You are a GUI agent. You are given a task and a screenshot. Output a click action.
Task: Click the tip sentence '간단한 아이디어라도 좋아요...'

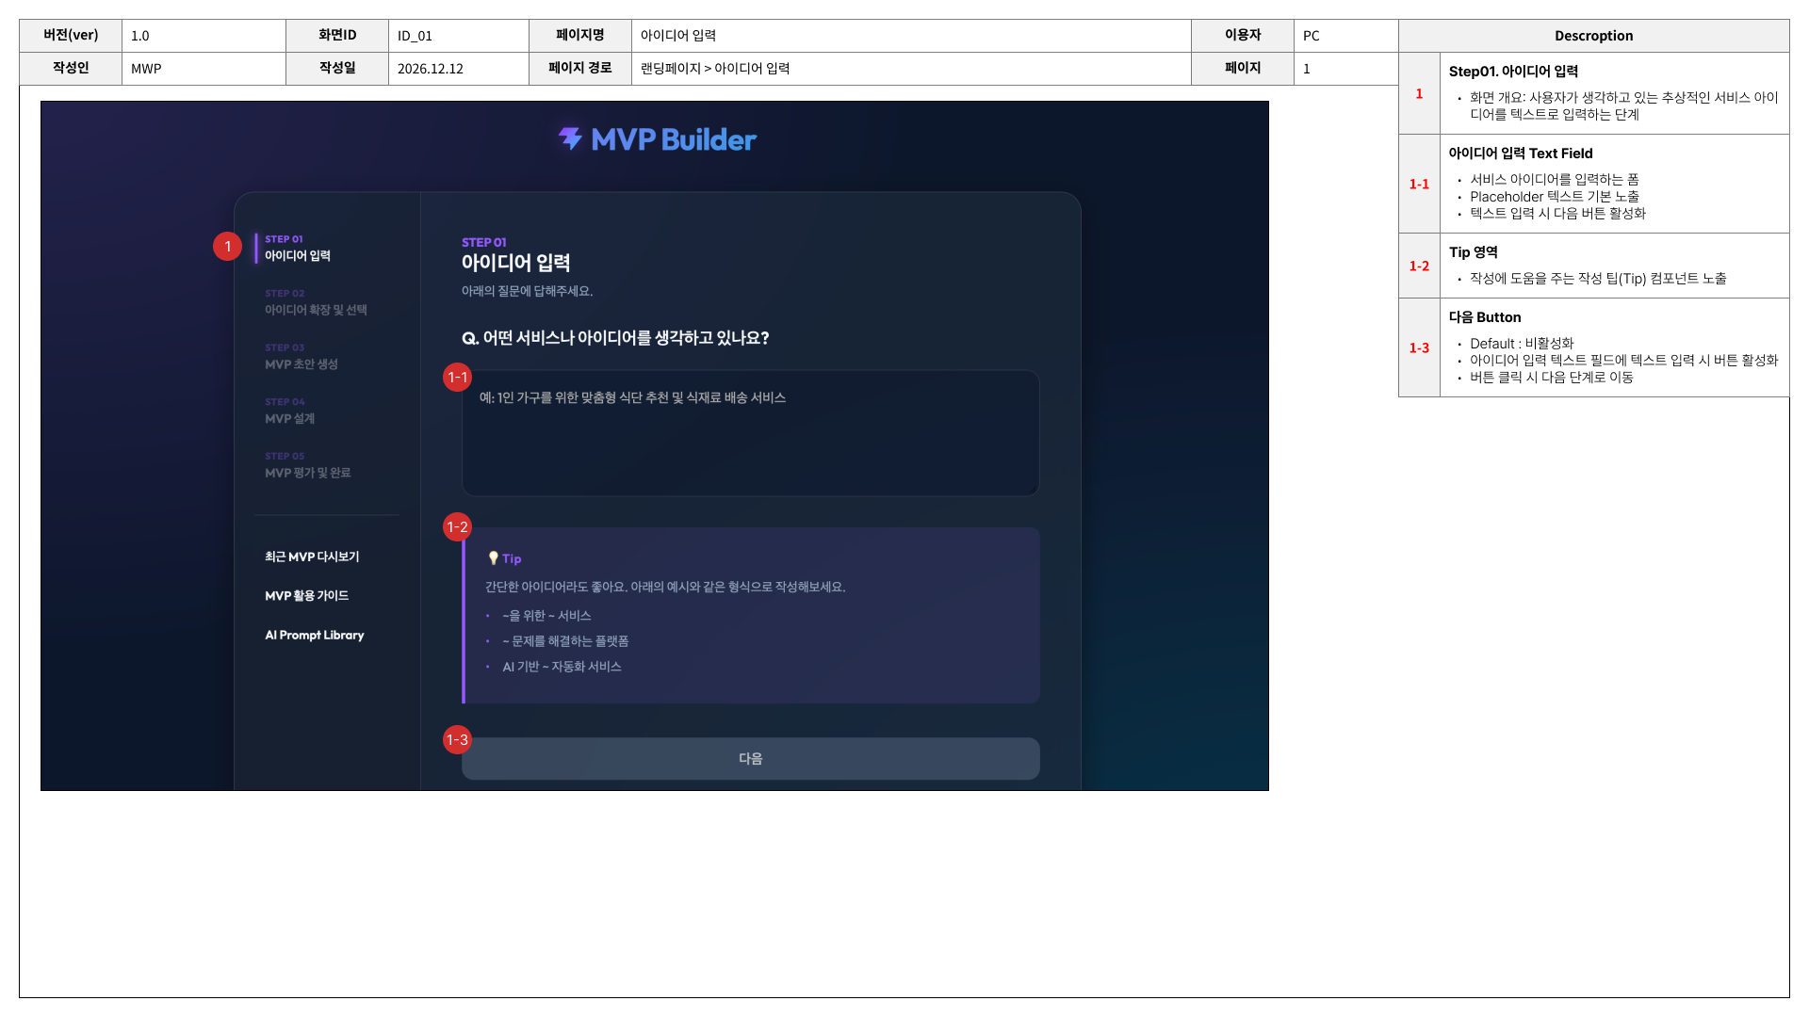(665, 587)
